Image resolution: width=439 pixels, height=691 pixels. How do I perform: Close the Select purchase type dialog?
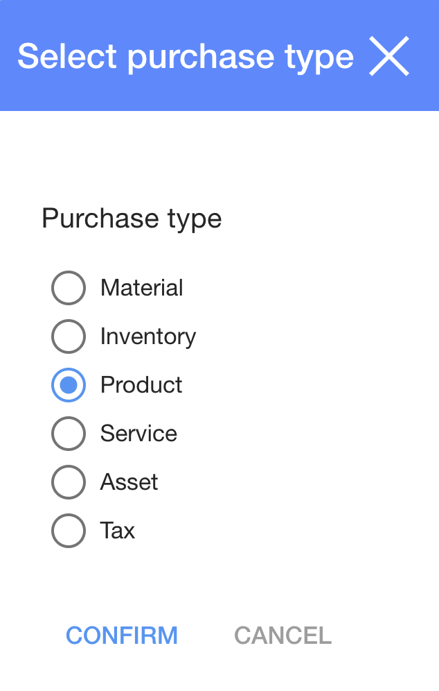click(389, 56)
